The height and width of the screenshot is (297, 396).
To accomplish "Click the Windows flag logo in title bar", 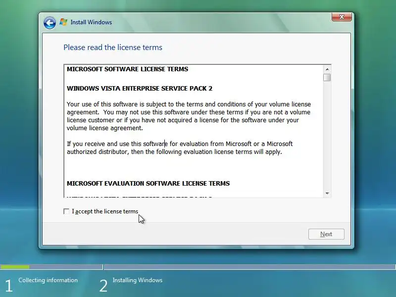I will point(63,22).
